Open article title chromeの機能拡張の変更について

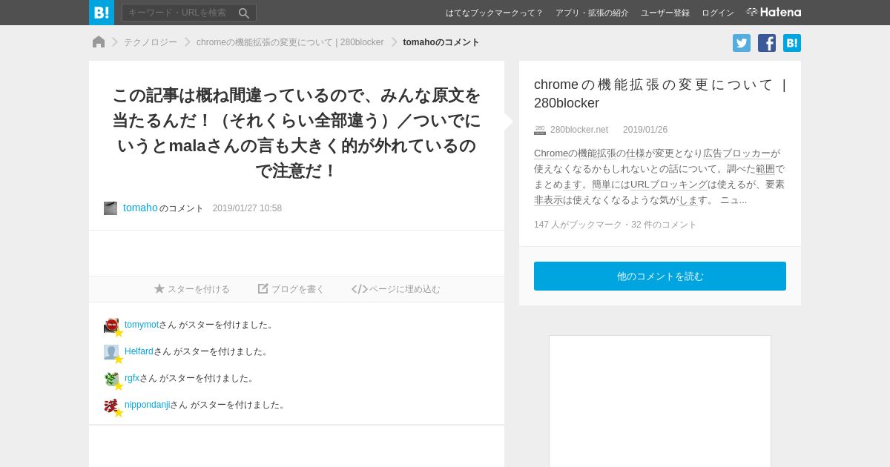pos(660,93)
